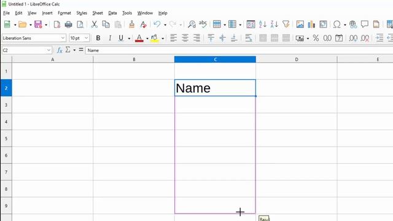
Task: Open the Data menu
Action: [112, 13]
